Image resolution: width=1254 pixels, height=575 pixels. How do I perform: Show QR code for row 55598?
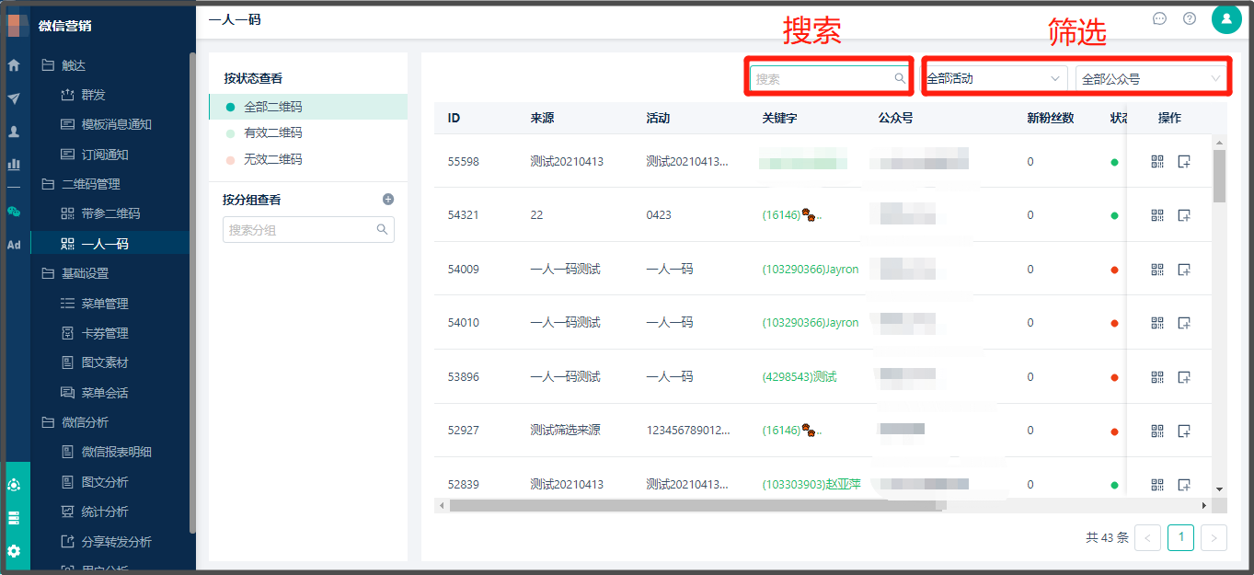(1157, 162)
